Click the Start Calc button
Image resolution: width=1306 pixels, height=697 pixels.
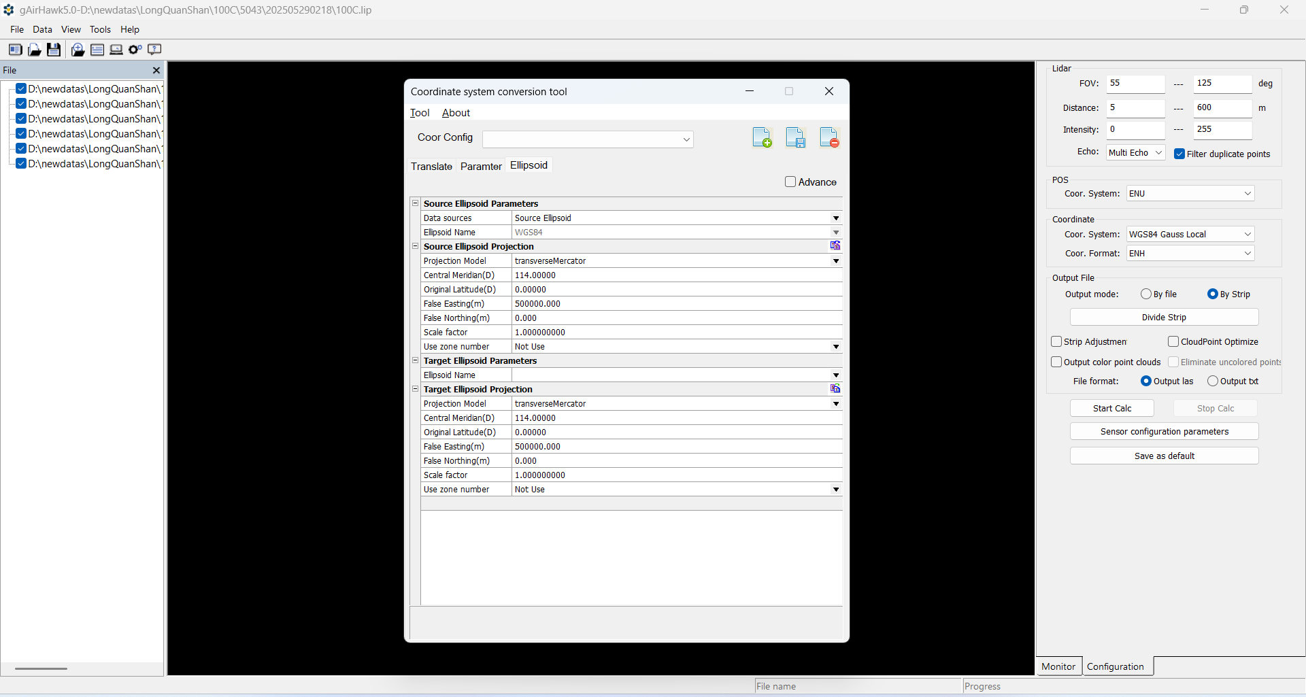1111,409
